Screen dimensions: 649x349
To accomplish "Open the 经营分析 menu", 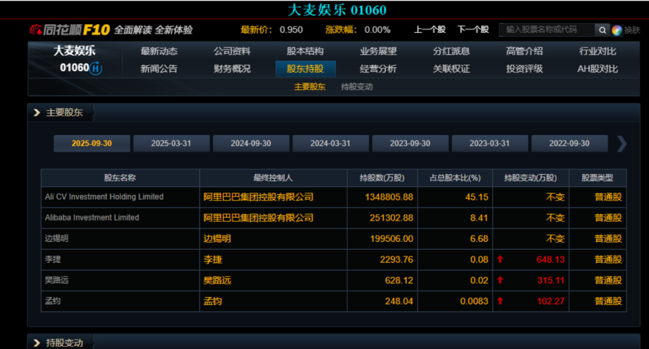I will point(379,68).
